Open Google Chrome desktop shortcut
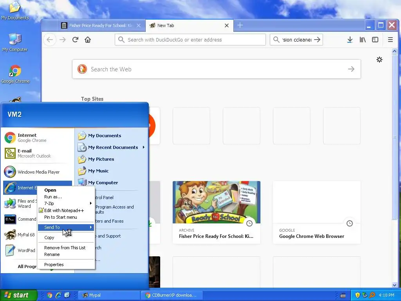The image size is (401, 301). click(15, 74)
